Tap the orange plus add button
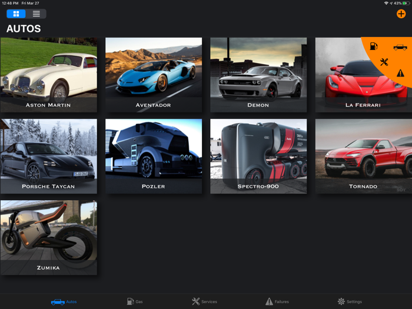Screen dimensions: 412x309 pos(401,14)
